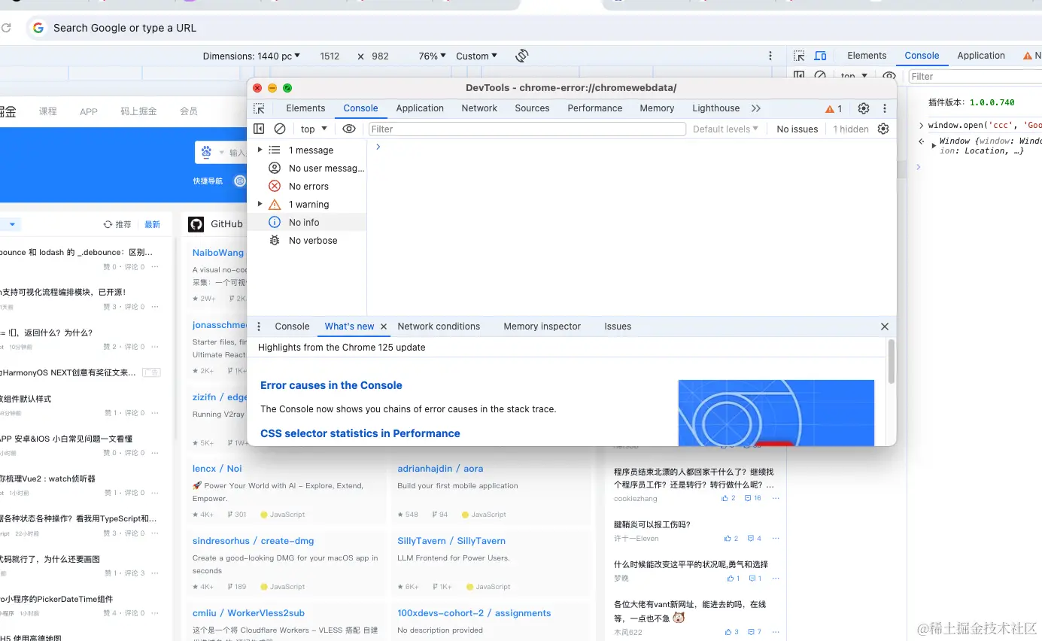Open device toolbar three-dot more options
Image resolution: width=1042 pixels, height=641 pixels.
(x=770, y=56)
